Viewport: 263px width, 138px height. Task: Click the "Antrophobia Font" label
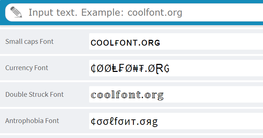click(32, 121)
